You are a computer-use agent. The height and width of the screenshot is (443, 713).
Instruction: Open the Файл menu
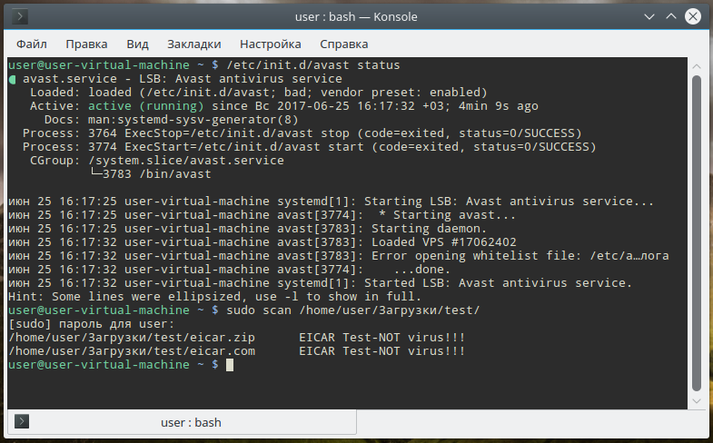coord(32,44)
